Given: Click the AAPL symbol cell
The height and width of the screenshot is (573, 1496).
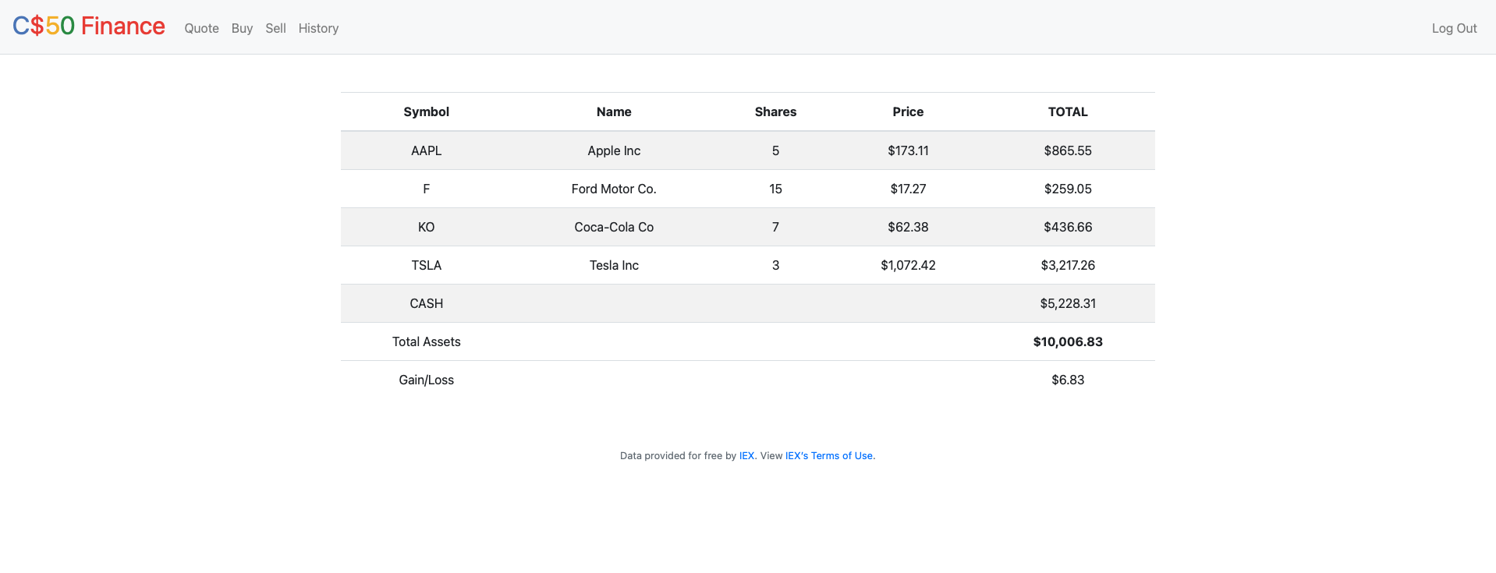Looking at the screenshot, I should [426, 150].
